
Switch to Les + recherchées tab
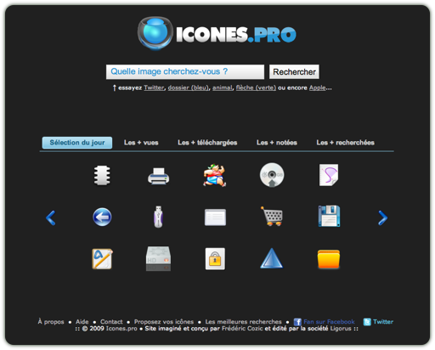(345, 143)
